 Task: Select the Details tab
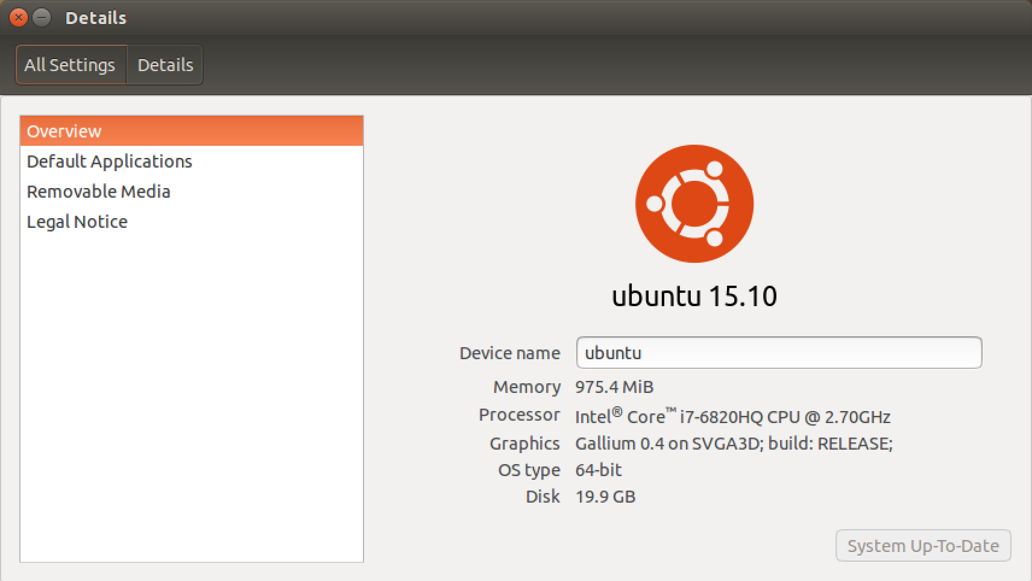[x=165, y=64]
